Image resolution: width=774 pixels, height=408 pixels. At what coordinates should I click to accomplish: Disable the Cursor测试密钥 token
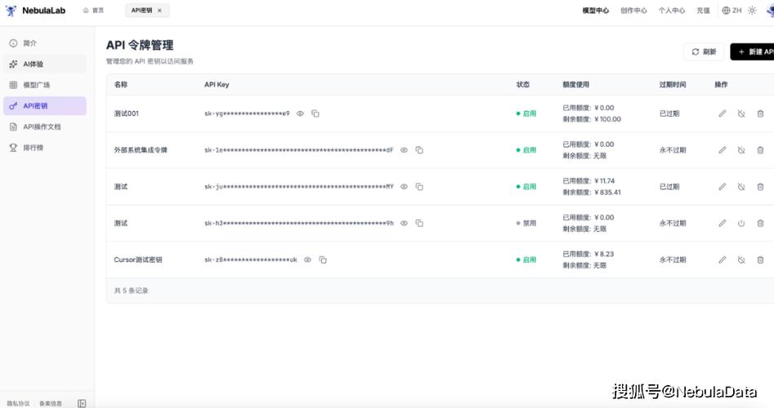tap(741, 259)
